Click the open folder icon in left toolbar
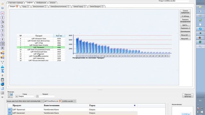The image size is (205, 115). 2,4
